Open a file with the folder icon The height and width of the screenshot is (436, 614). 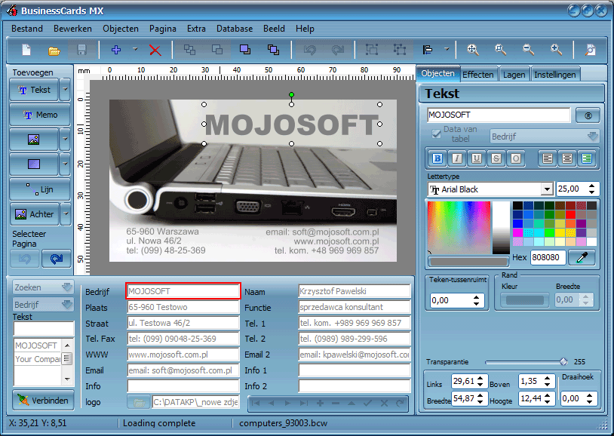click(54, 50)
